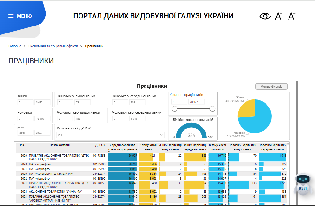Click the Головна breadcrumb link
Screen dimensions: 315x206
[15, 46]
